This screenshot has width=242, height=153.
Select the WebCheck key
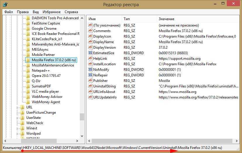34,123
